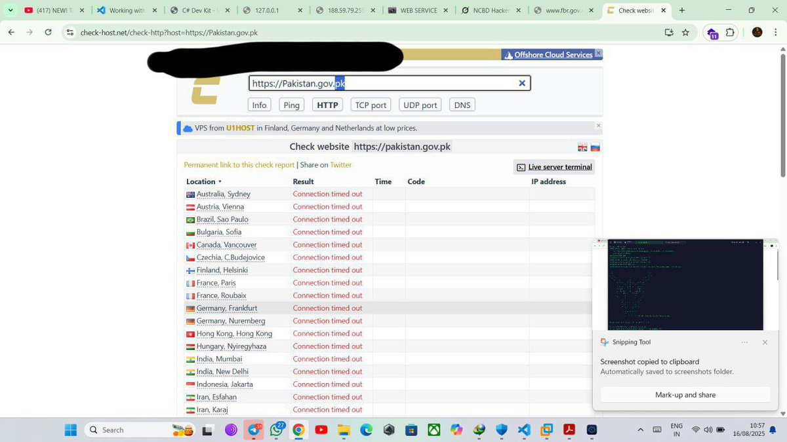The height and width of the screenshot is (442, 787).
Task: Open Permanent link to this check report
Action: (239, 165)
